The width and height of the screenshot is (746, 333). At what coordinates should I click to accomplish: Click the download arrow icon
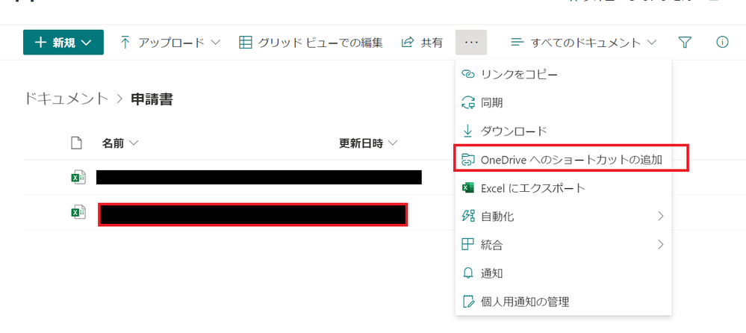coord(468,131)
